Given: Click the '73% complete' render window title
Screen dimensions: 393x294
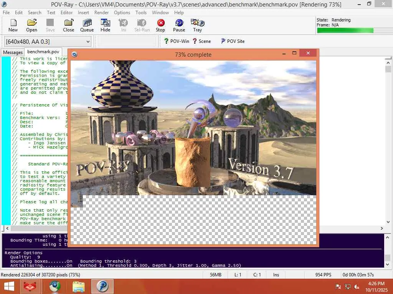Looking at the screenshot, I should point(193,54).
